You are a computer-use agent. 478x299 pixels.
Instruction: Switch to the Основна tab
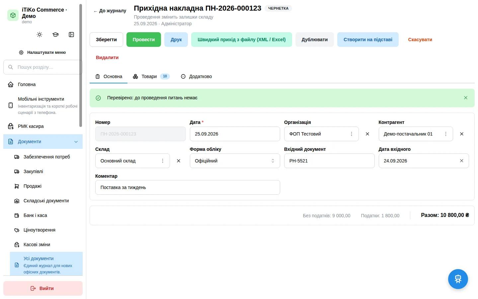tap(109, 76)
